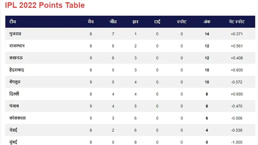Screen dimensions: 258x145
Task: Click the बेंगलुरु team name
Action: pyautogui.click(x=16, y=82)
